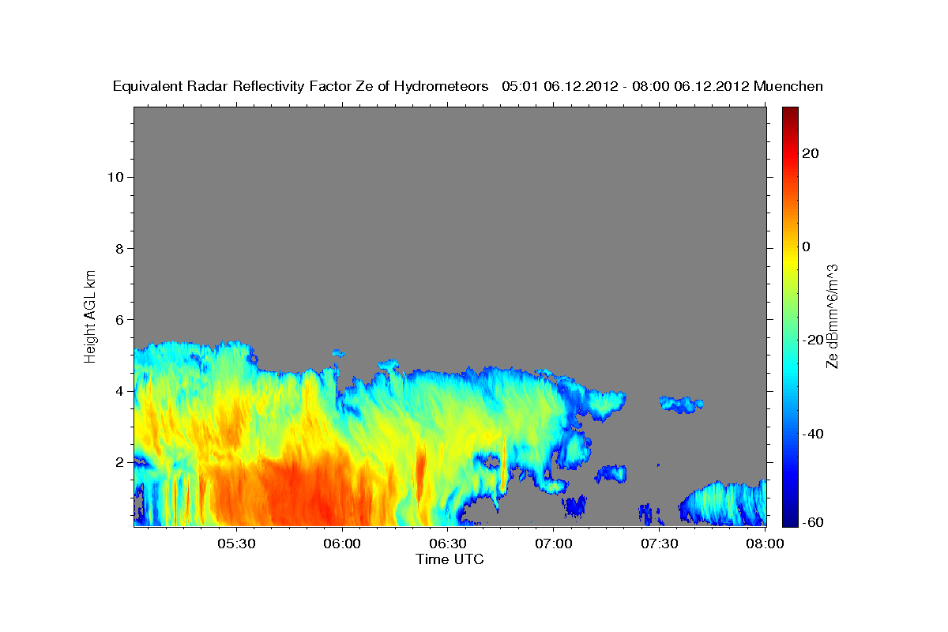
Task: Click the colorbar label 'Ze dBmm^6/m^3'
Action: click(832, 316)
